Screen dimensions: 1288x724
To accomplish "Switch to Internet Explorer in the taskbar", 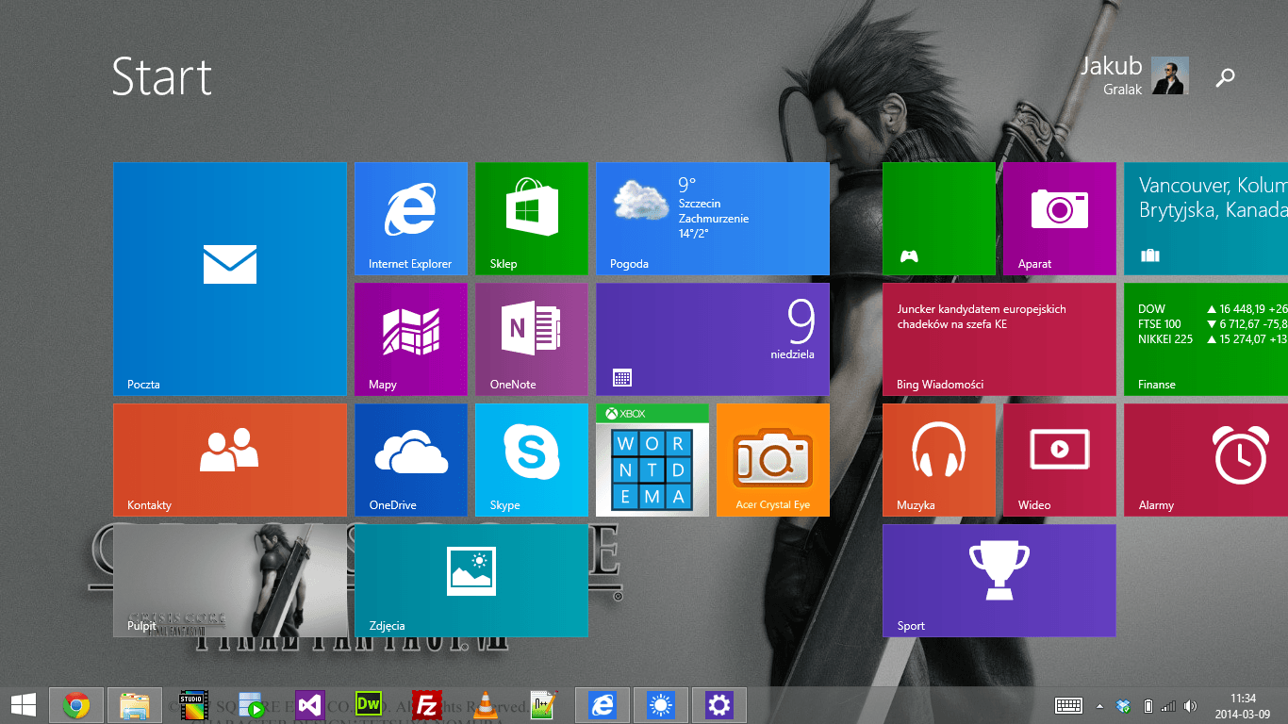I will 603,705.
